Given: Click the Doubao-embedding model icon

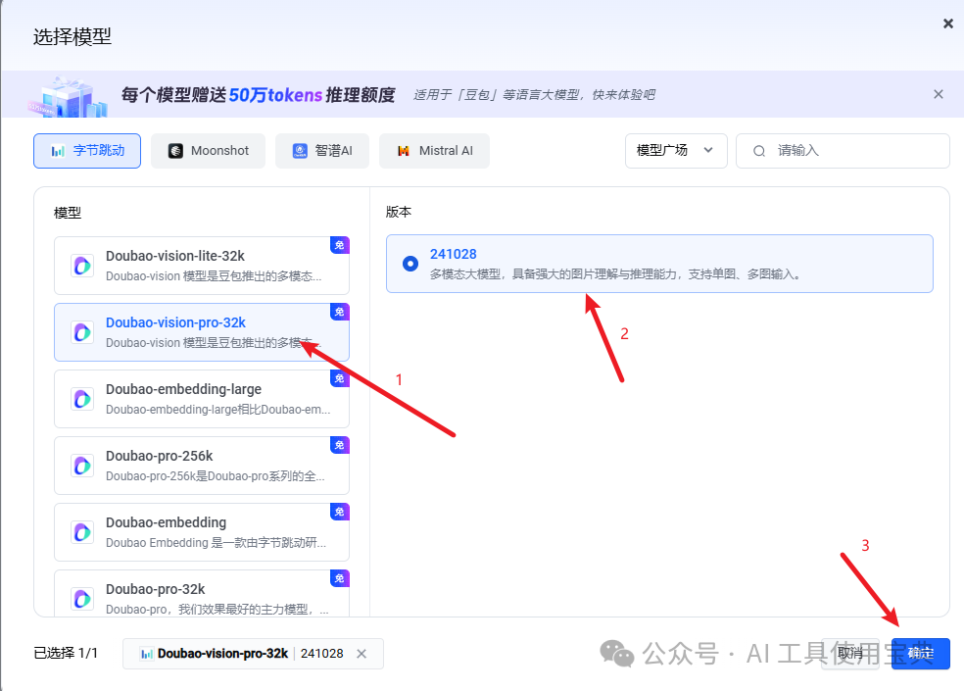Looking at the screenshot, I should tap(82, 532).
